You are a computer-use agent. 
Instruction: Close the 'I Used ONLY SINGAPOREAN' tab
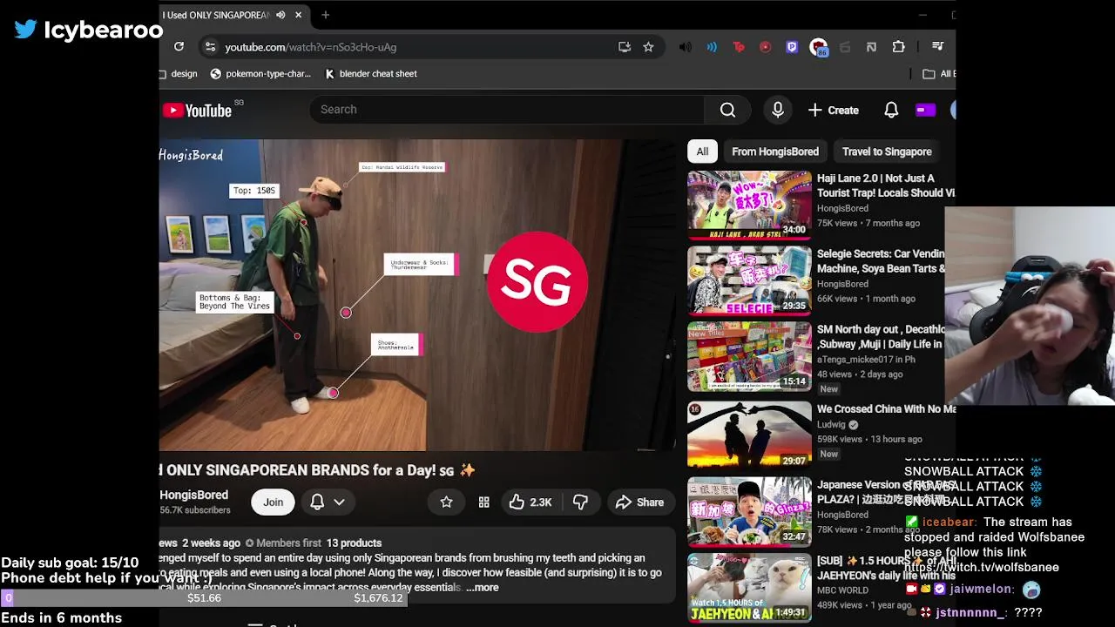point(299,15)
